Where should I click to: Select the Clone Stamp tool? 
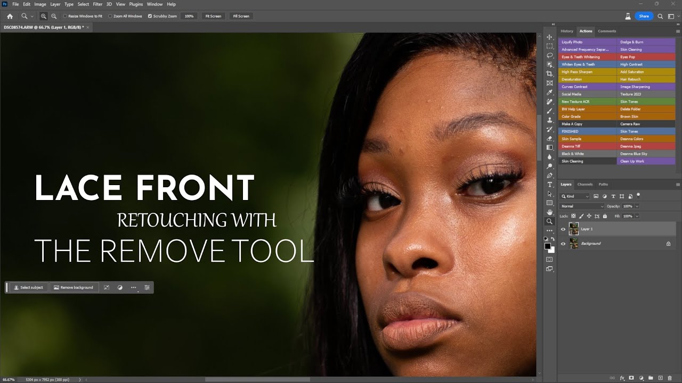tap(549, 120)
